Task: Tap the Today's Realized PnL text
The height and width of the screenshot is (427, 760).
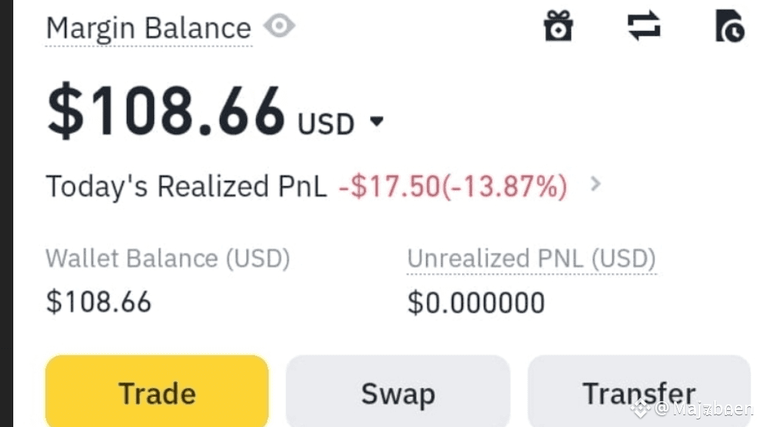Action: (x=186, y=186)
